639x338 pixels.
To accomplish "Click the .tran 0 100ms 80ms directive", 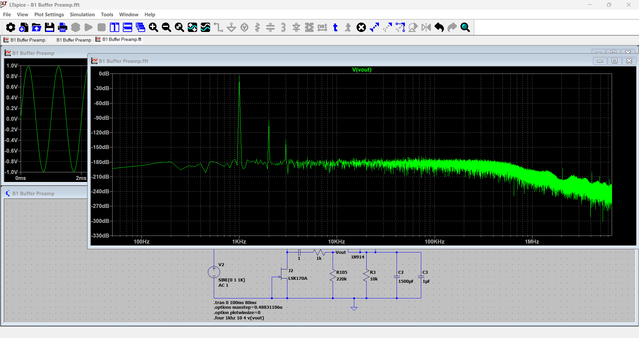I will coord(235,302).
